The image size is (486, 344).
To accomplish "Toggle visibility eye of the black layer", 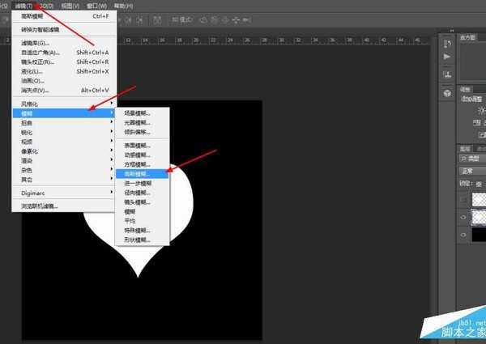I will click(x=463, y=236).
